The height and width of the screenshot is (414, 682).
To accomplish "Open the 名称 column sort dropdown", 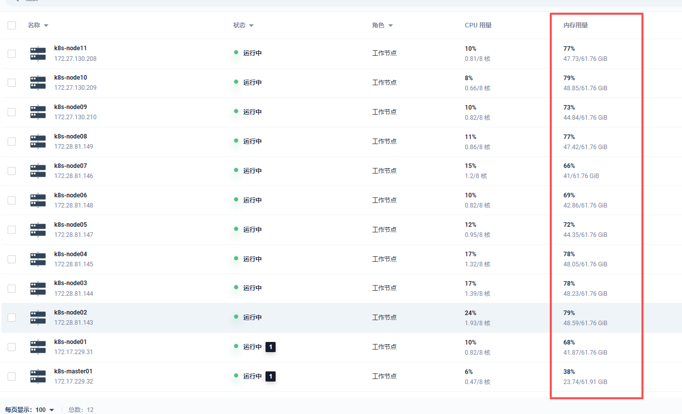I will tap(46, 25).
